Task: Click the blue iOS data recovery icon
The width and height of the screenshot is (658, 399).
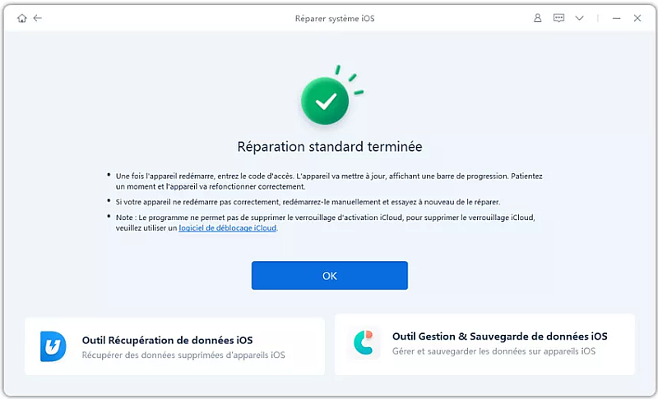Action: point(53,346)
